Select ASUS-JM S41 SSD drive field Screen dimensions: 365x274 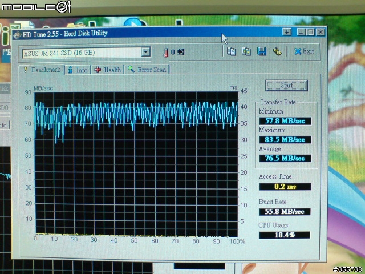[86, 53]
